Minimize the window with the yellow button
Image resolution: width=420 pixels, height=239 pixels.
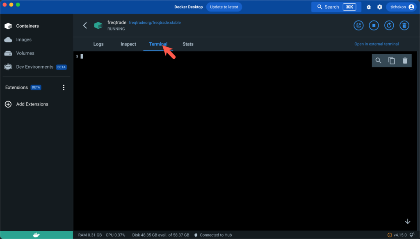click(x=11, y=5)
